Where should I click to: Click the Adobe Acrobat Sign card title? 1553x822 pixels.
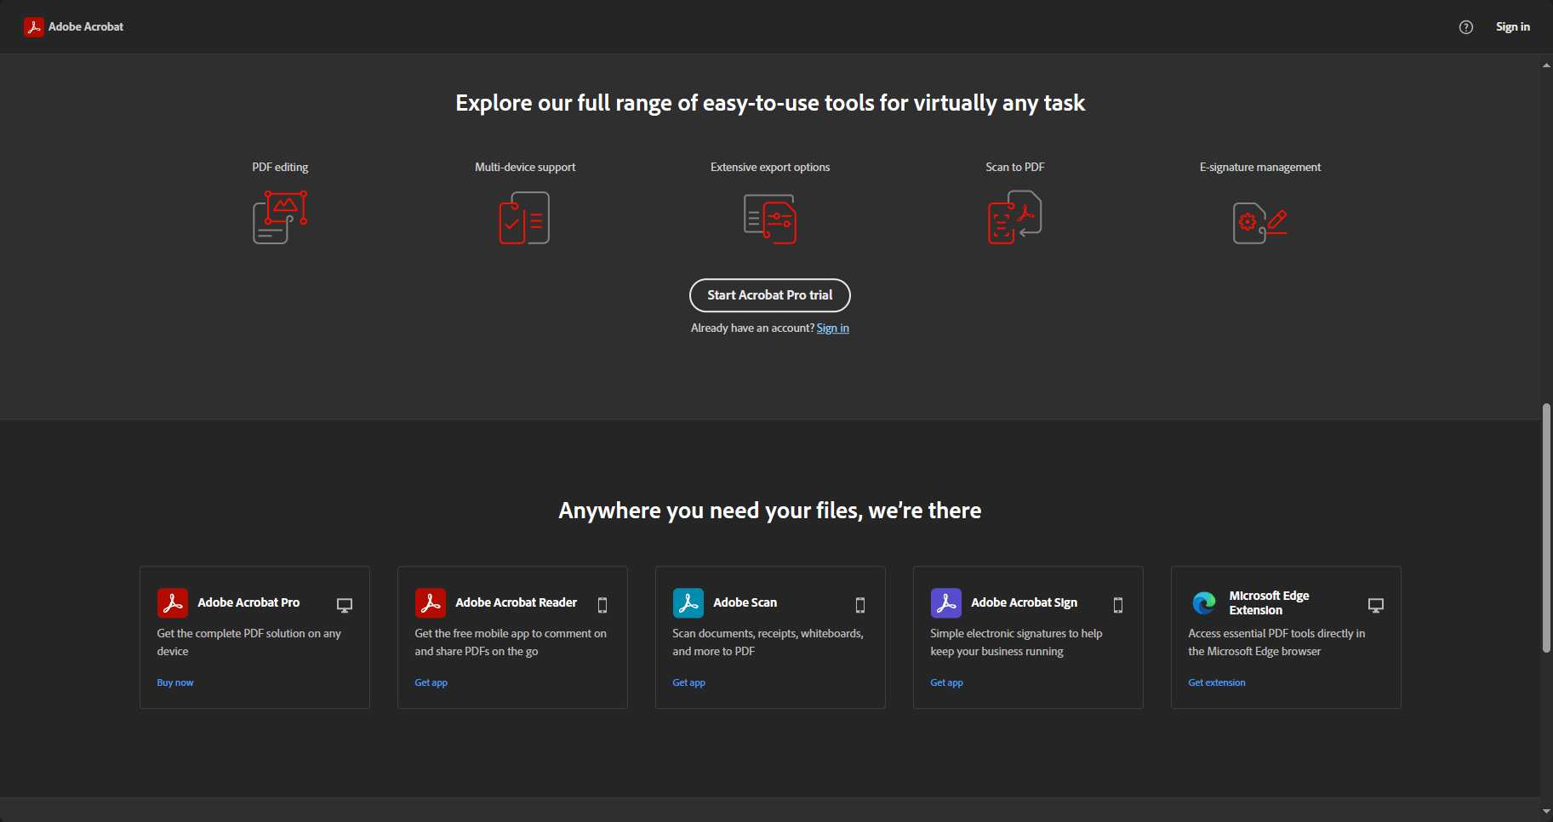(x=1025, y=602)
